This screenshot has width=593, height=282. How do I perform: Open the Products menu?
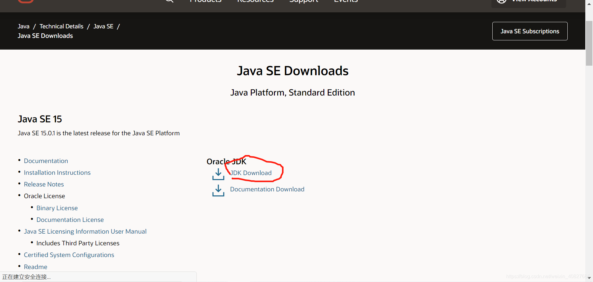pyautogui.click(x=206, y=1)
